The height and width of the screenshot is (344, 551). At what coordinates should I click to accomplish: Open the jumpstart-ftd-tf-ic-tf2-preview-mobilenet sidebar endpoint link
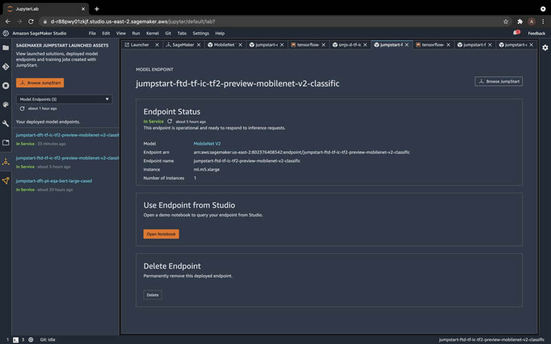point(67,158)
